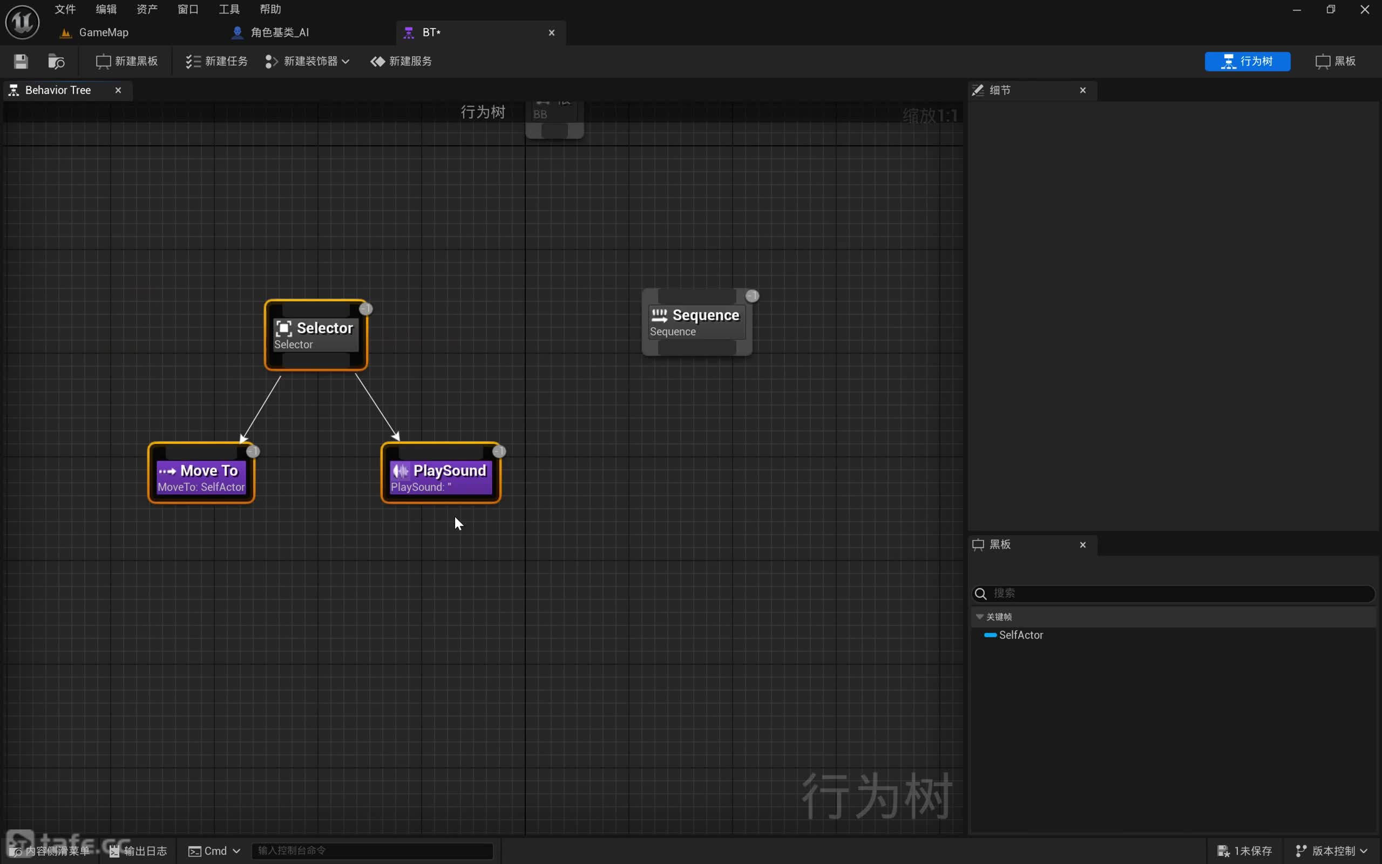Focus the blackboard 搜索 field
This screenshot has height=864, width=1382.
point(1174,593)
